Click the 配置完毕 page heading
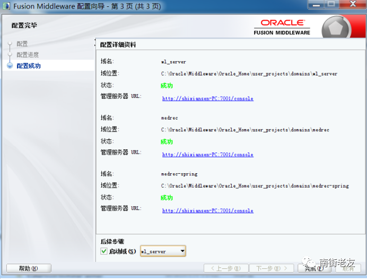 point(24,25)
